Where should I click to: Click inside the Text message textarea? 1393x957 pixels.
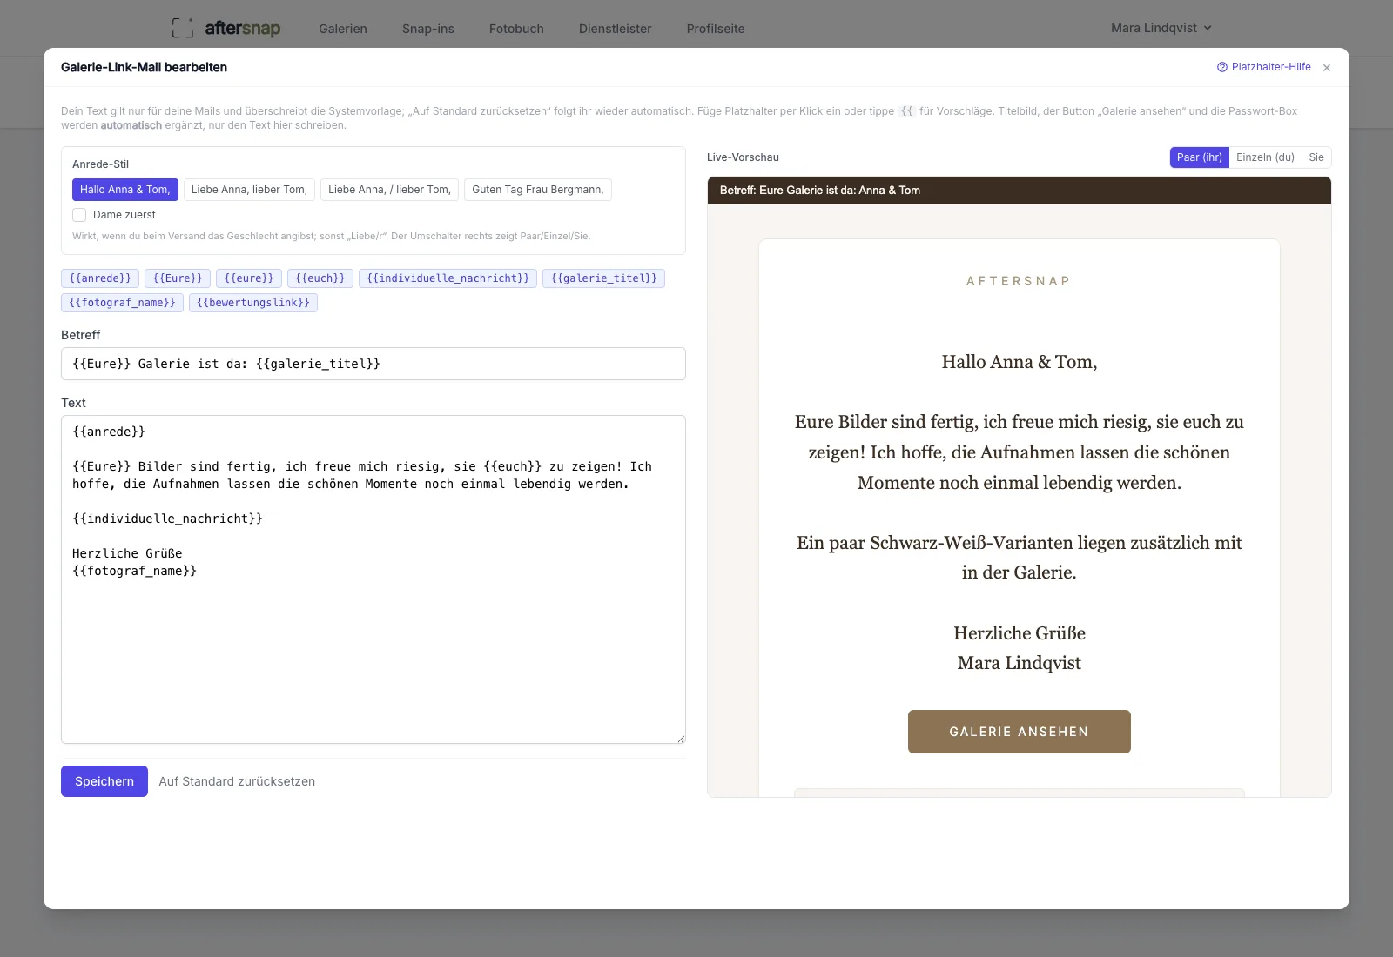coord(373,579)
